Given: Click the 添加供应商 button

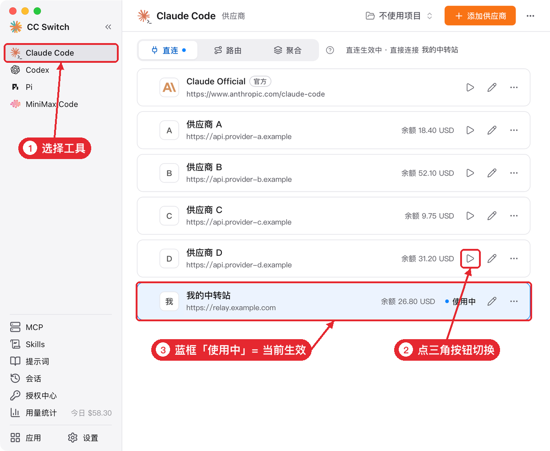Looking at the screenshot, I should 480,16.
